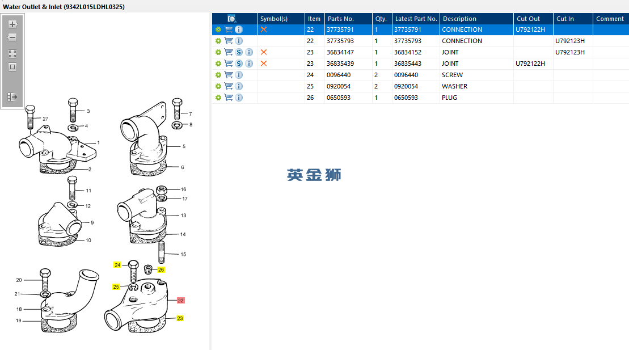Viewport: 629px width, 350px height.
Task: Zoom out of the parts diagram
Action: [12, 38]
